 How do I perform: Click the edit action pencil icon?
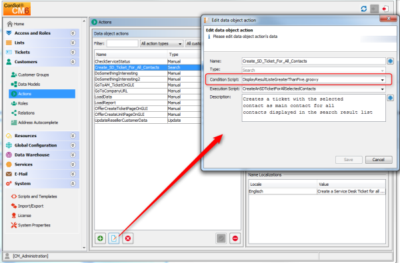point(114,238)
